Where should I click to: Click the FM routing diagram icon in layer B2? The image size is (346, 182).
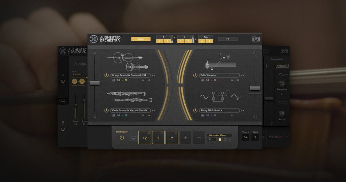221,96
